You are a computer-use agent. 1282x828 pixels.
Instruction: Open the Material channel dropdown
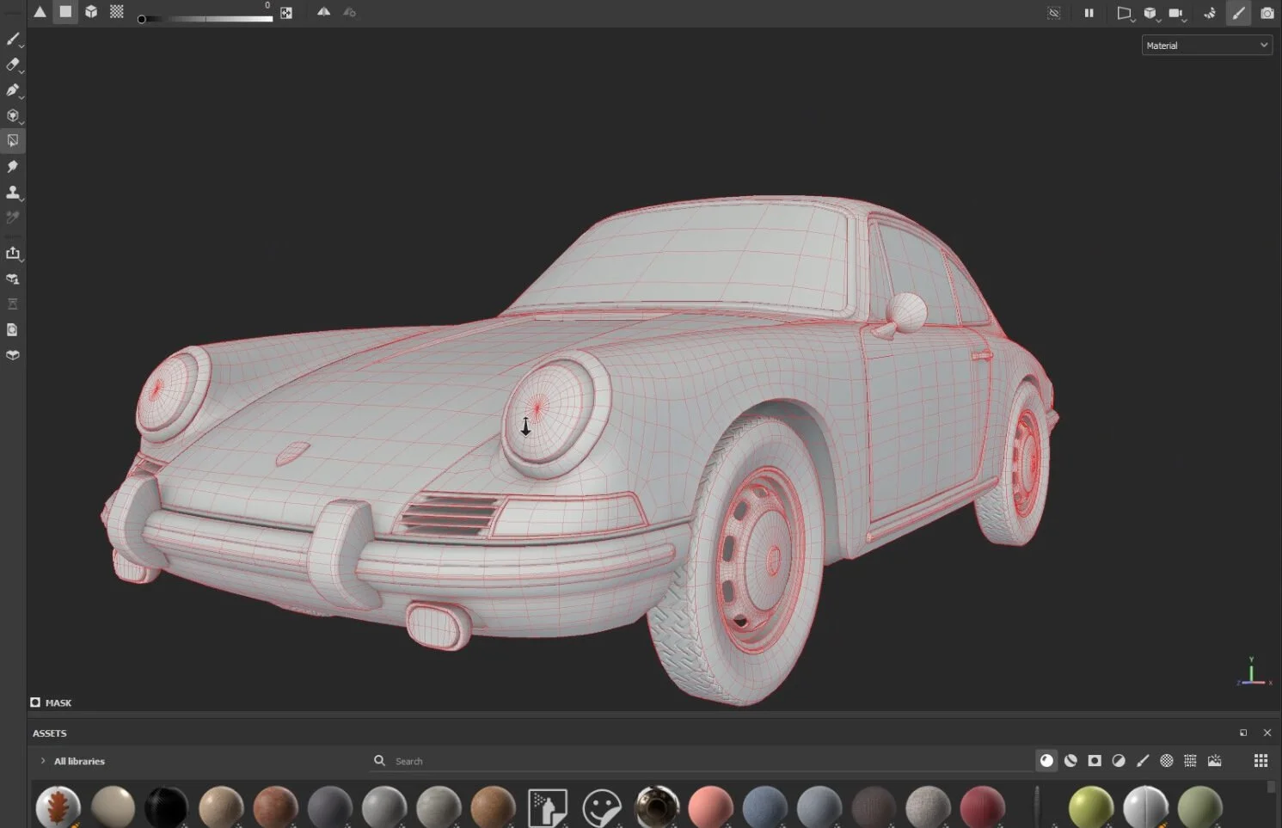tap(1206, 46)
